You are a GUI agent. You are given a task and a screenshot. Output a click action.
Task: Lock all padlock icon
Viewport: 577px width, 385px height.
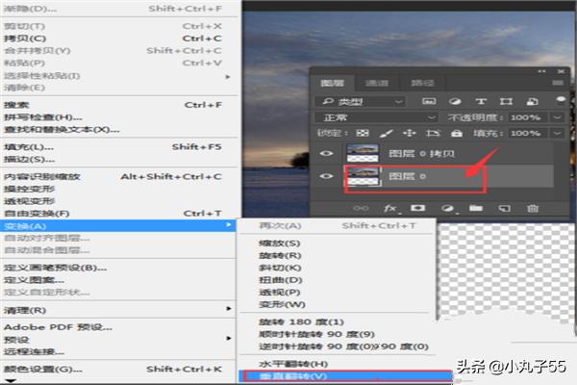pos(457,133)
